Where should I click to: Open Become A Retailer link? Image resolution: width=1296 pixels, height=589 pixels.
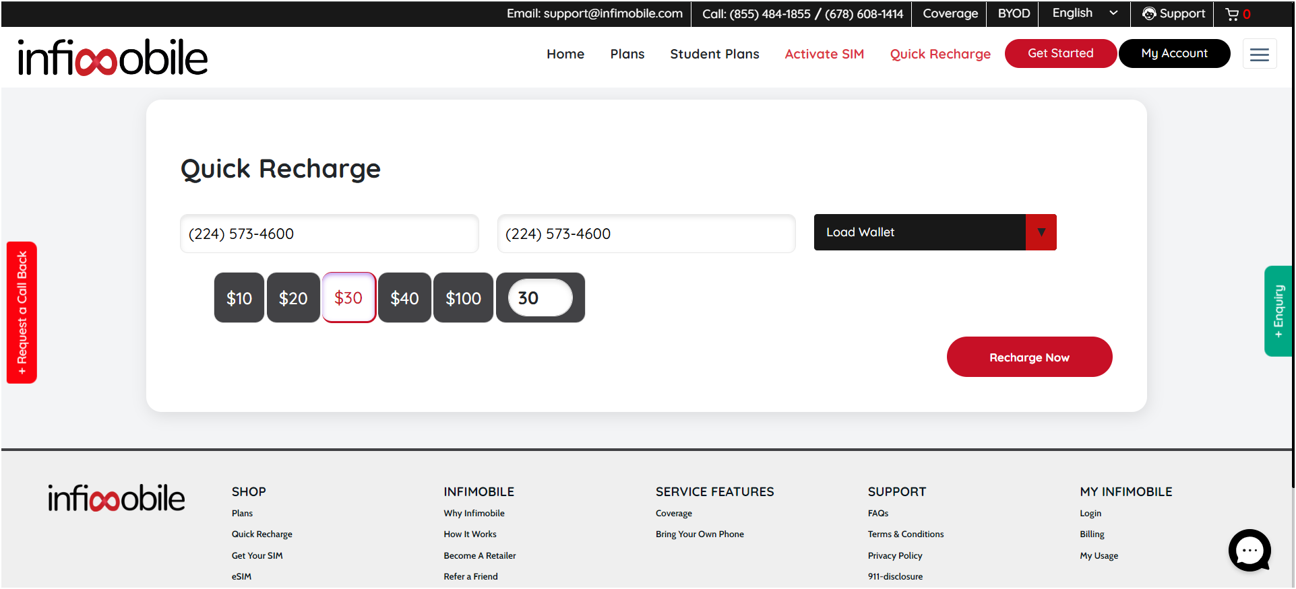pyautogui.click(x=479, y=555)
